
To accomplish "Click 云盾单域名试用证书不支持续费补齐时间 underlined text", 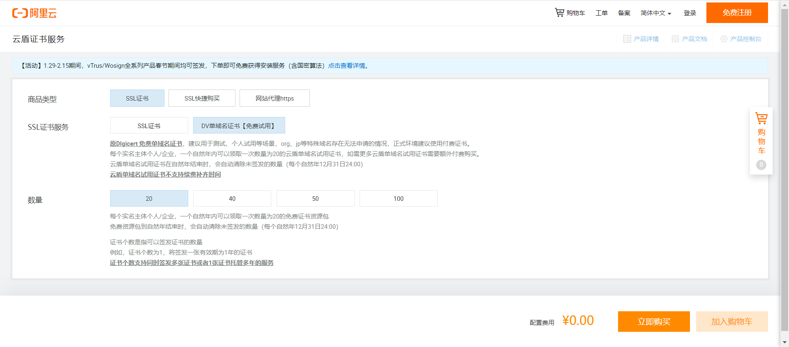I will click(x=165, y=175).
